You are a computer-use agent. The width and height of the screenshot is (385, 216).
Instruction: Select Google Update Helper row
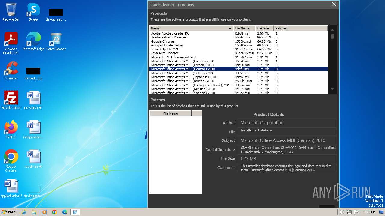coord(239,45)
